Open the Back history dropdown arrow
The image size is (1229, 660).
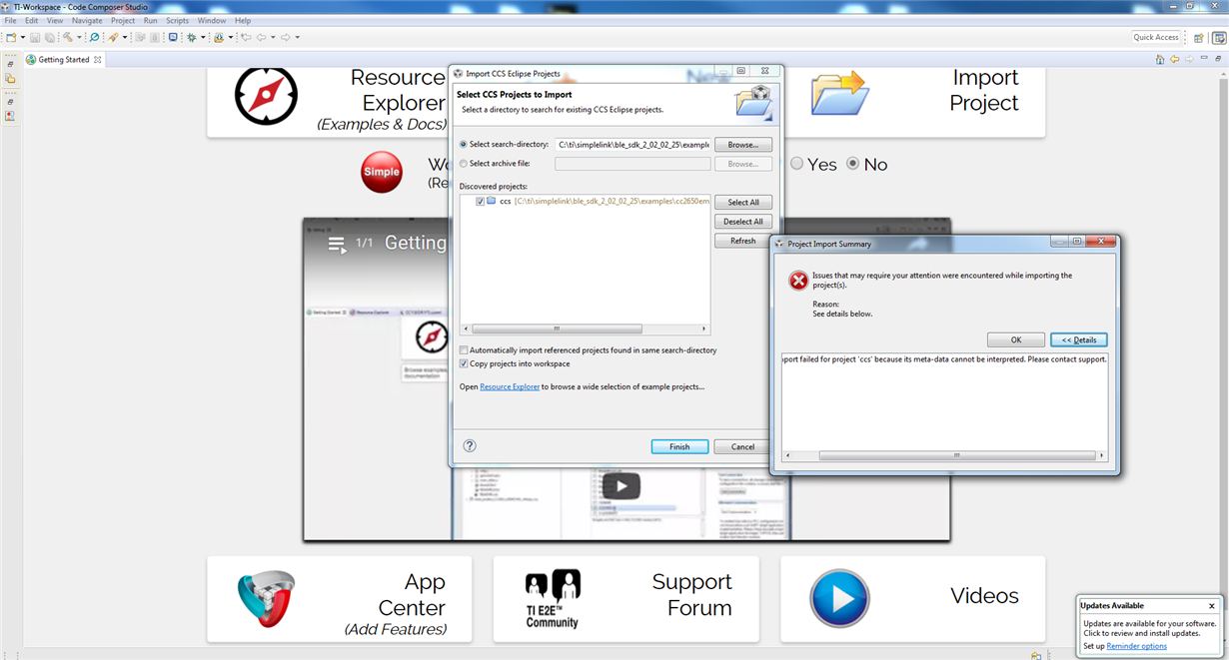pos(273,38)
